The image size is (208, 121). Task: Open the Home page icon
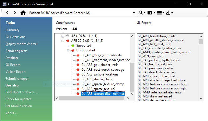pos(23,13)
